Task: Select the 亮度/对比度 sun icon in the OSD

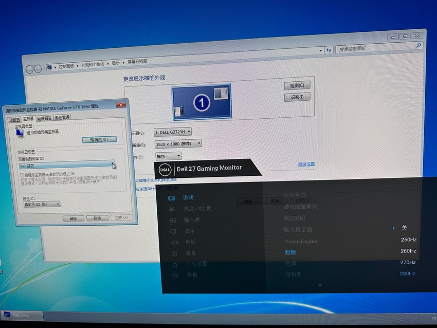Action: point(172,209)
